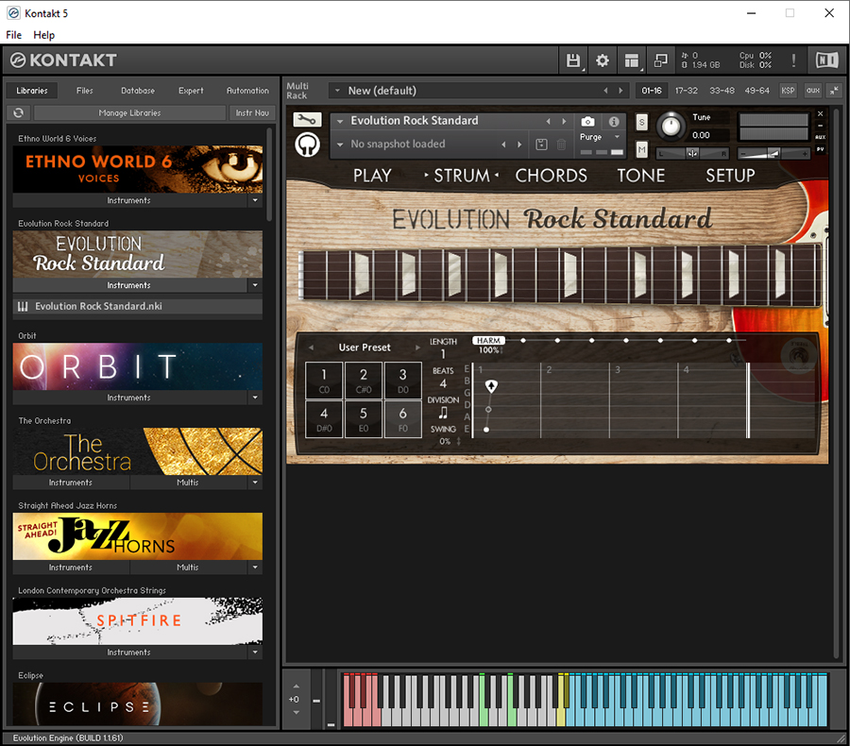Toggle PV button on instrument header
Viewport: 850px width, 746px height.
[x=820, y=149]
